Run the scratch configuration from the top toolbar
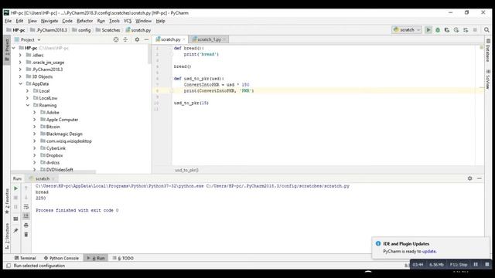This screenshot has height=278, width=495. [428, 30]
